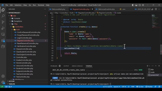Viewport: 162px width, 91px height.
Task: Open the Manage gear icon
Action: (3, 82)
